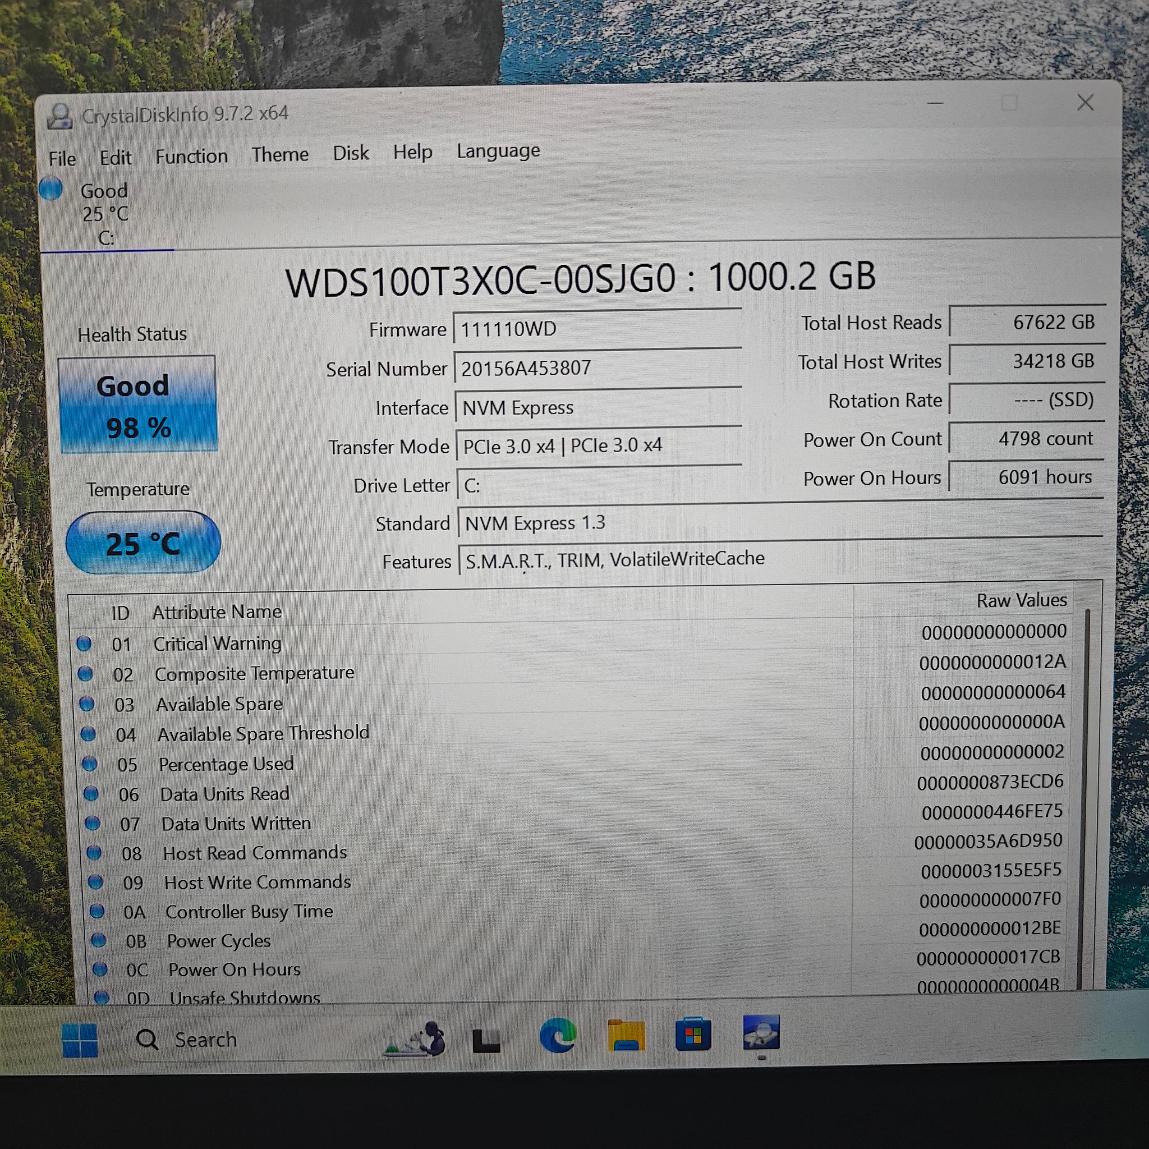This screenshot has width=1149, height=1149.
Task: Click the Attribute Name column header
Action: (x=217, y=612)
